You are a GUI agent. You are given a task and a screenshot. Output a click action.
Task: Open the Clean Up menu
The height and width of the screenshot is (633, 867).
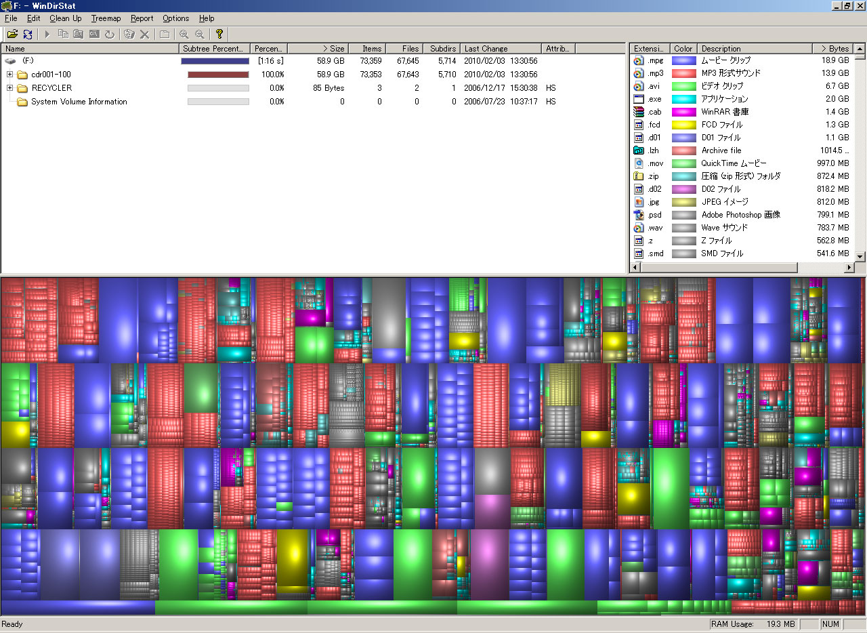[65, 18]
